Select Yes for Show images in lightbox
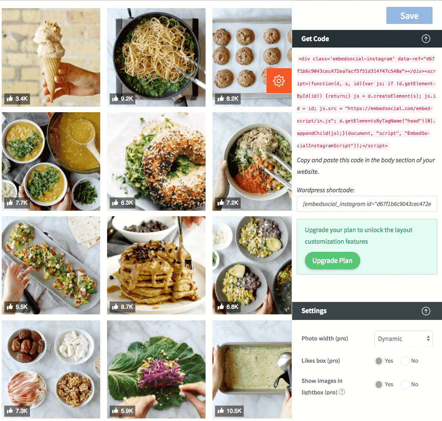This screenshot has width=442, height=421. [x=379, y=384]
